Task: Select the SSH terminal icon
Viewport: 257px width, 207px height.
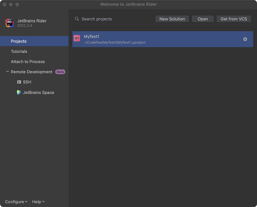Action: pos(19,82)
